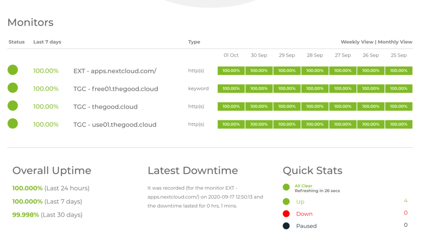The image size is (423, 249).
Task: Click the 25 Sep date column header
Action: point(399,55)
